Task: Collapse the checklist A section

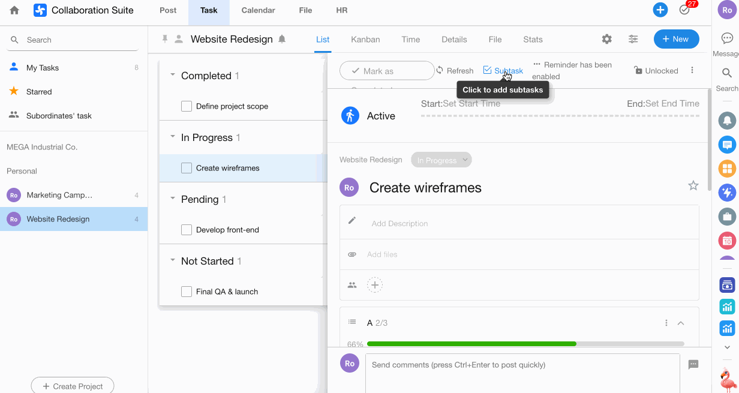Action: pyautogui.click(x=681, y=323)
